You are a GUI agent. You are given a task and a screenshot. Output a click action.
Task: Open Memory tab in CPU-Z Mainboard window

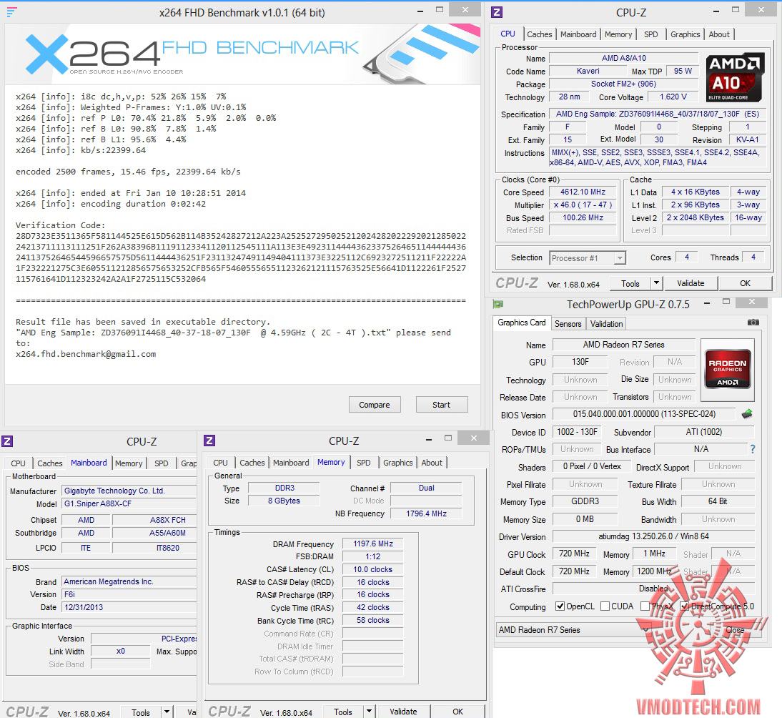pos(129,463)
